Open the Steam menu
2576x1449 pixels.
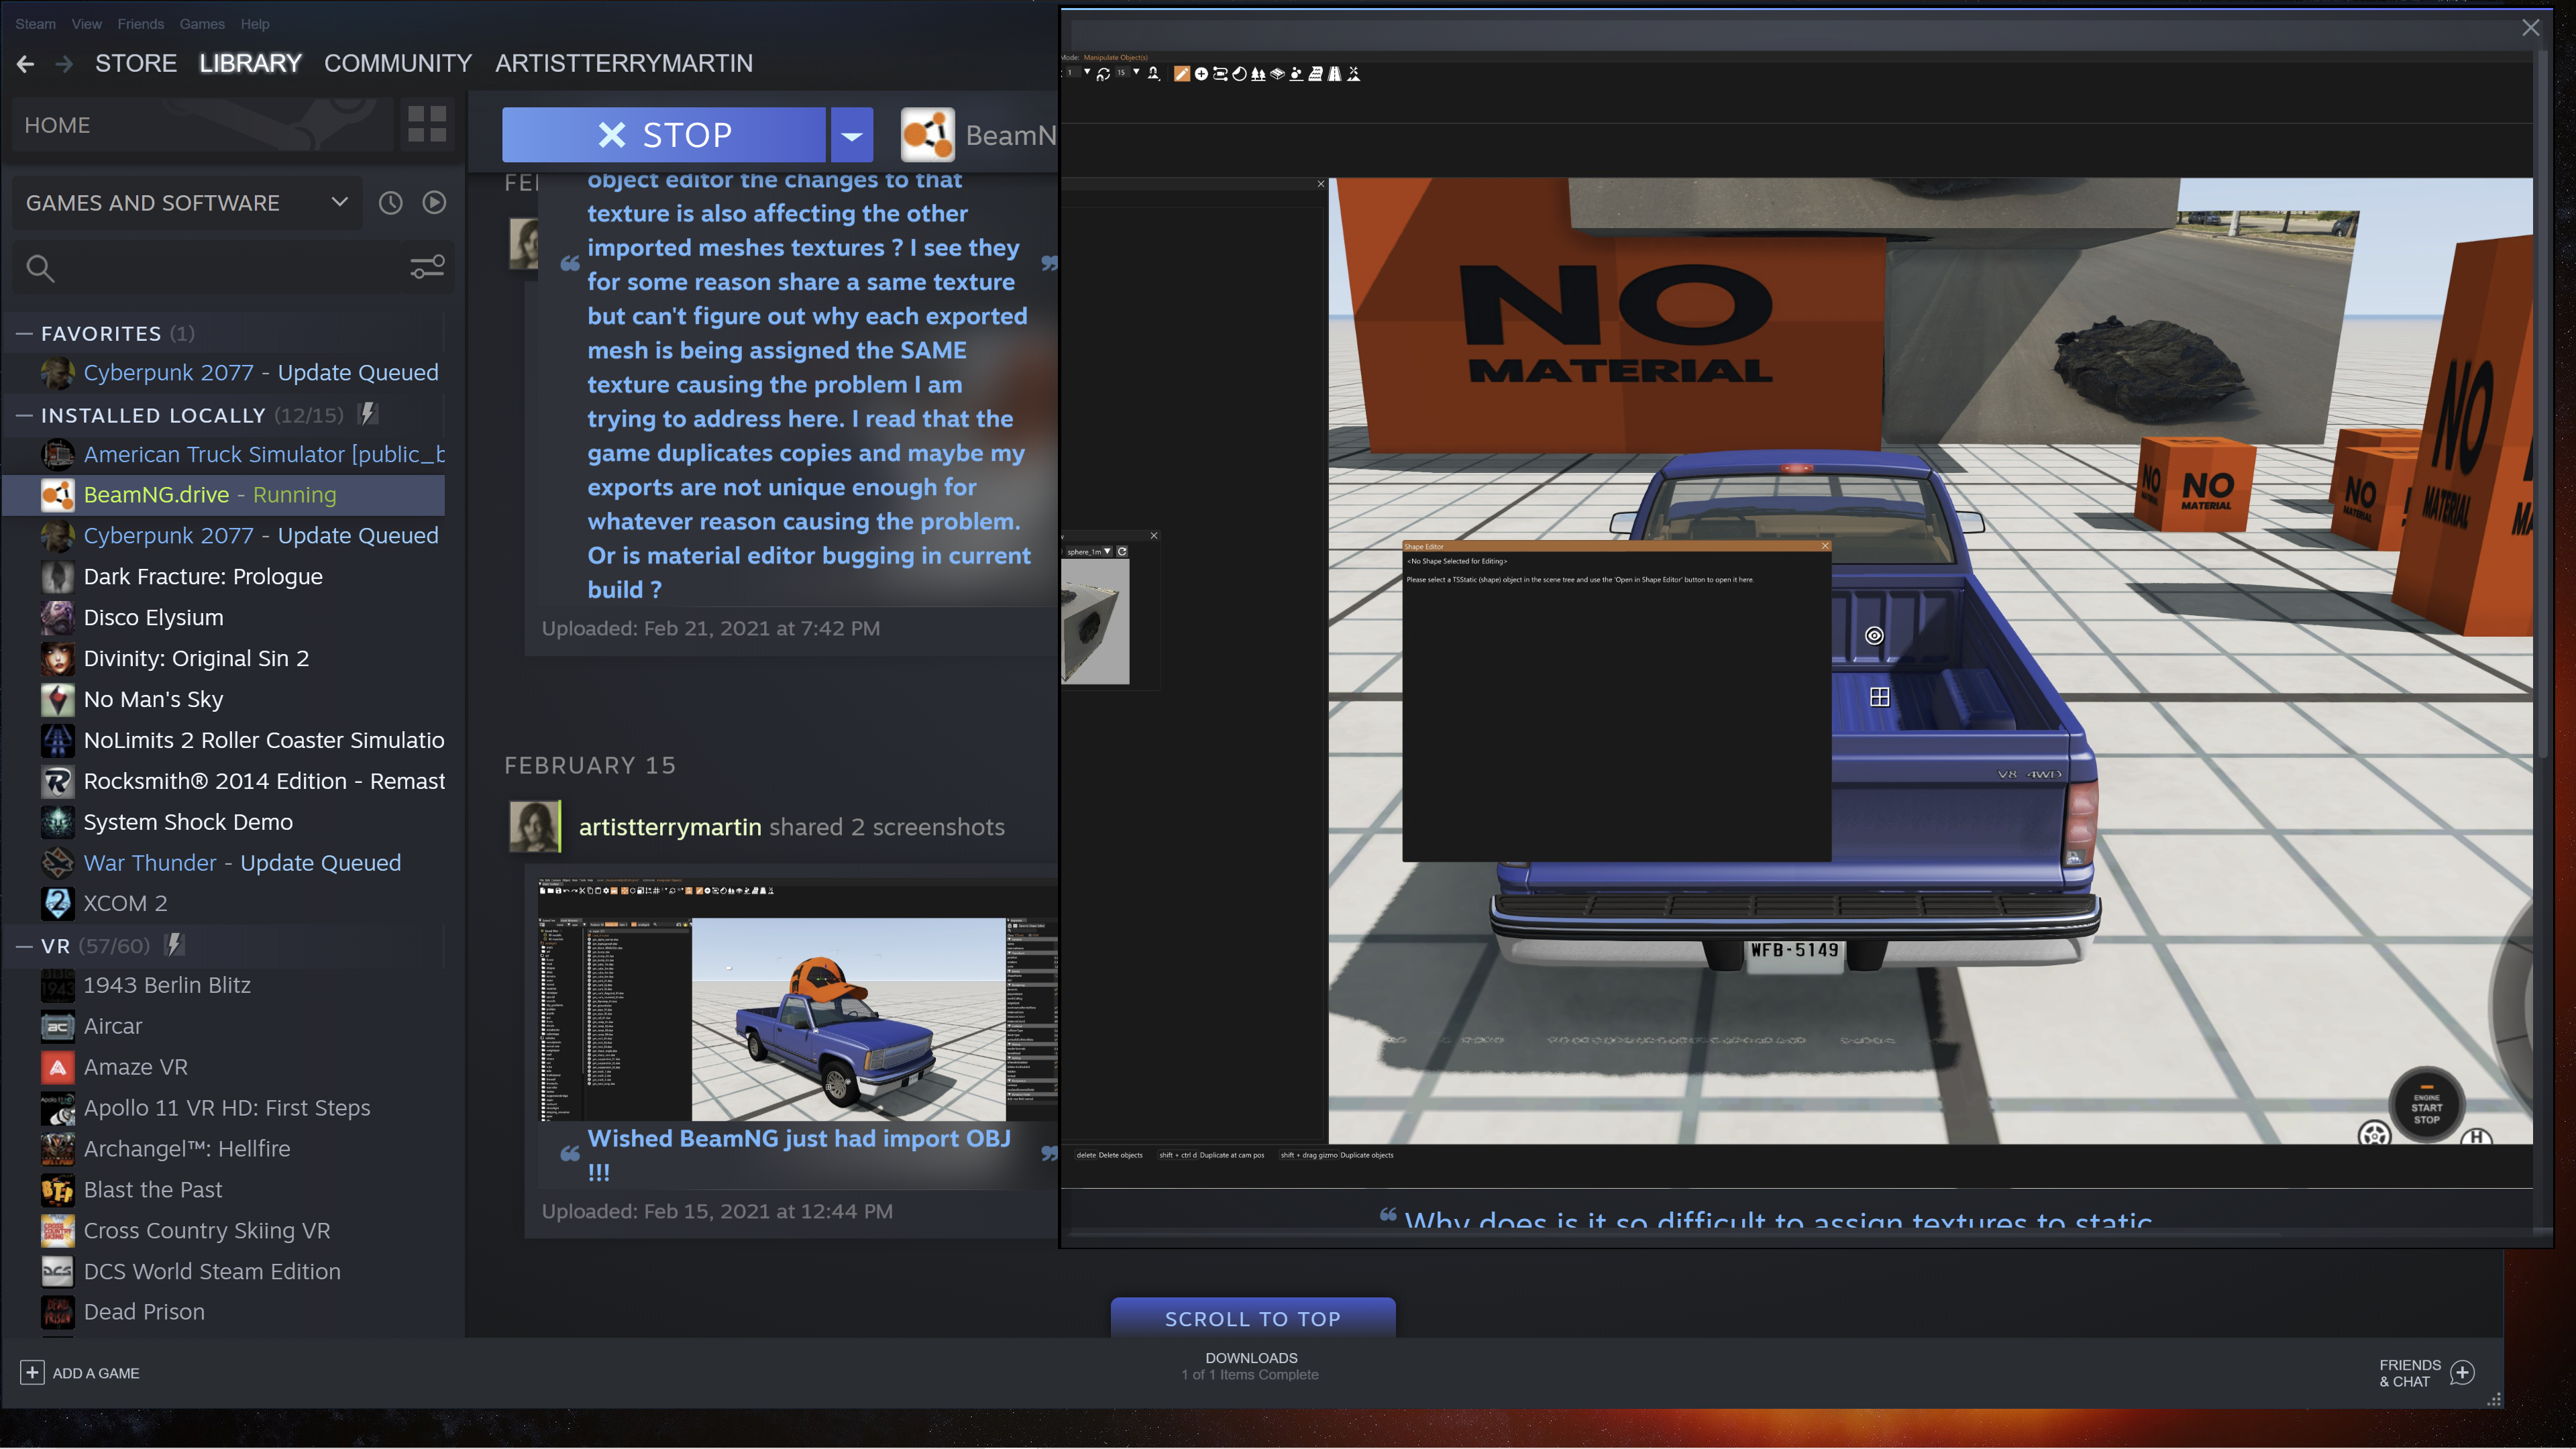point(35,24)
